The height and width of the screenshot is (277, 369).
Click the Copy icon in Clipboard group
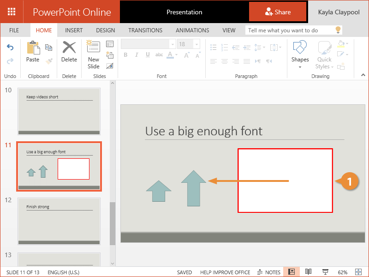click(49, 48)
